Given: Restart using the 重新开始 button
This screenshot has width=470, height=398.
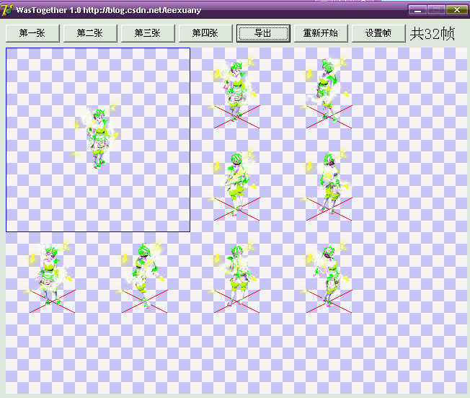Looking at the screenshot, I should coord(321,33).
